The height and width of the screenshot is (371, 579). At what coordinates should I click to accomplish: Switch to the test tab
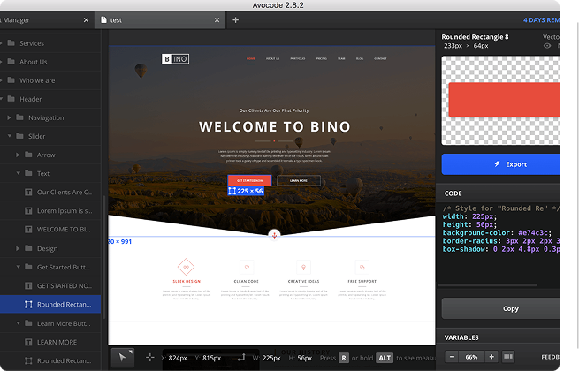162,20
